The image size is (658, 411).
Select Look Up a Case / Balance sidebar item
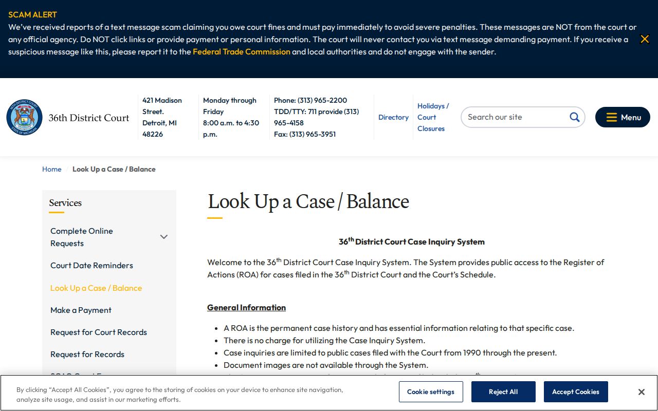point(96,288)
